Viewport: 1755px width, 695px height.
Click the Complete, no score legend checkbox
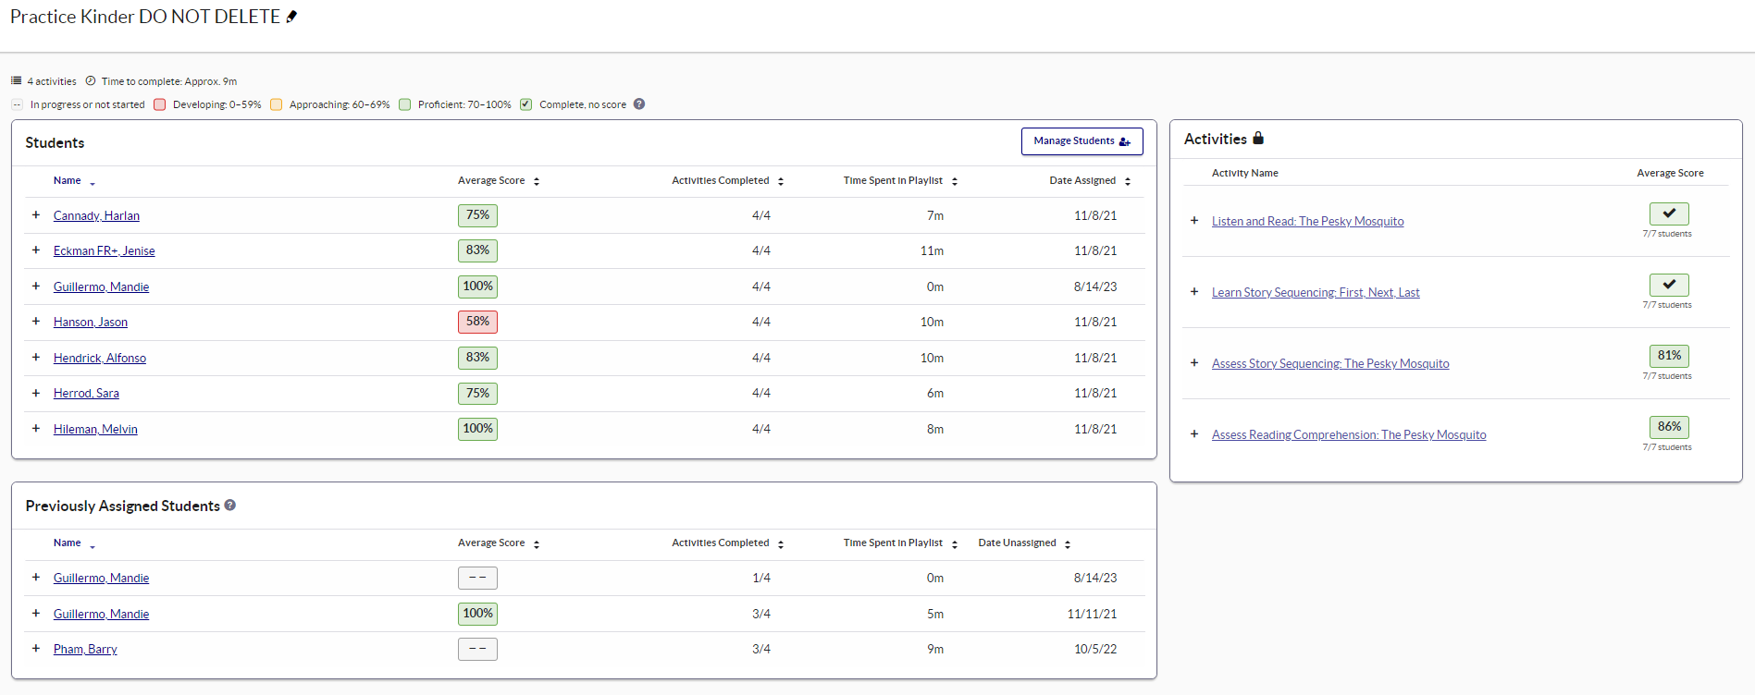pyautogui.click(x=525, y=104)
